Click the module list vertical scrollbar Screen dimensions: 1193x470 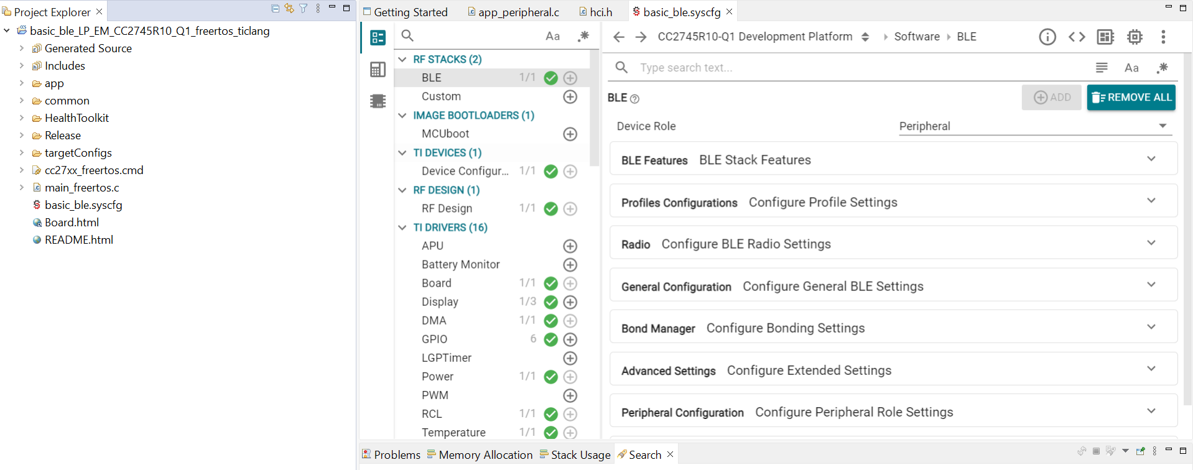(x=594, y=112)
